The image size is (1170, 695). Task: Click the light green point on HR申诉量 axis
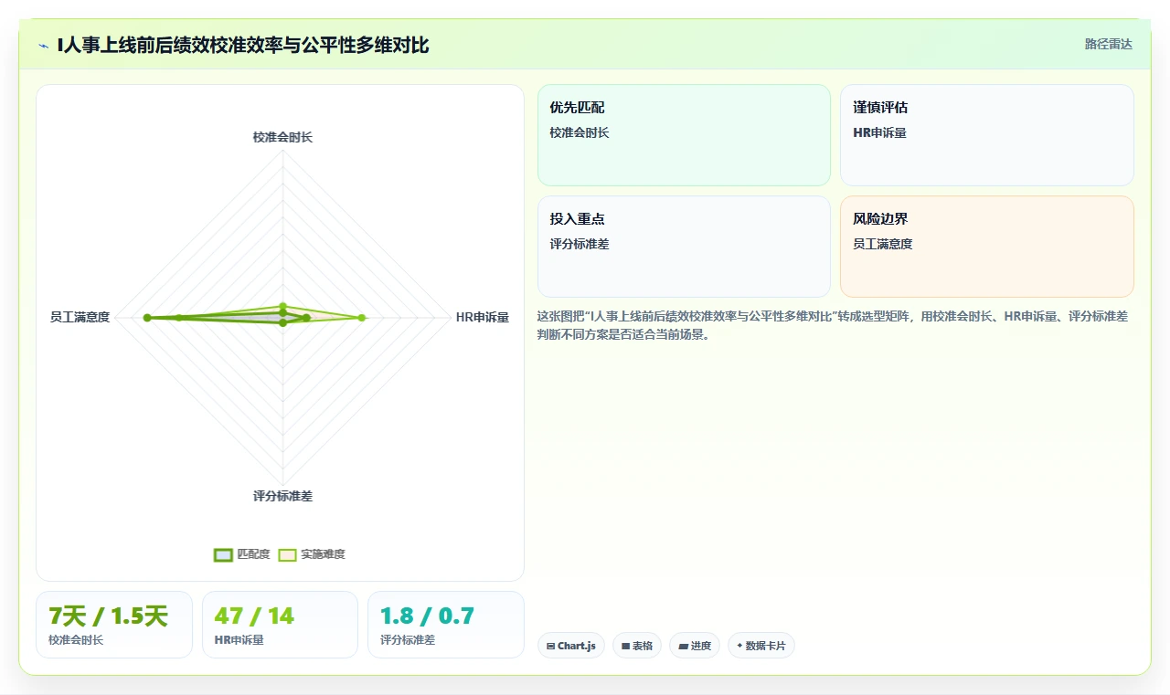tap(362, 318)
